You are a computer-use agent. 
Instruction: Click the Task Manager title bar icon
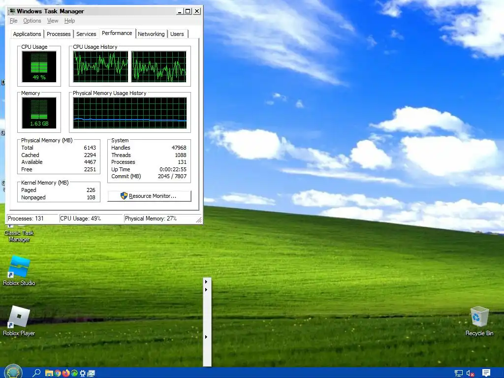(x=12, y=11)
